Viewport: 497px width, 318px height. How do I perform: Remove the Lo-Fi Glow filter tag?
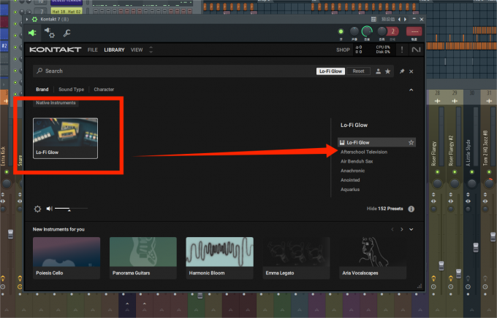[x=330, y=71]
